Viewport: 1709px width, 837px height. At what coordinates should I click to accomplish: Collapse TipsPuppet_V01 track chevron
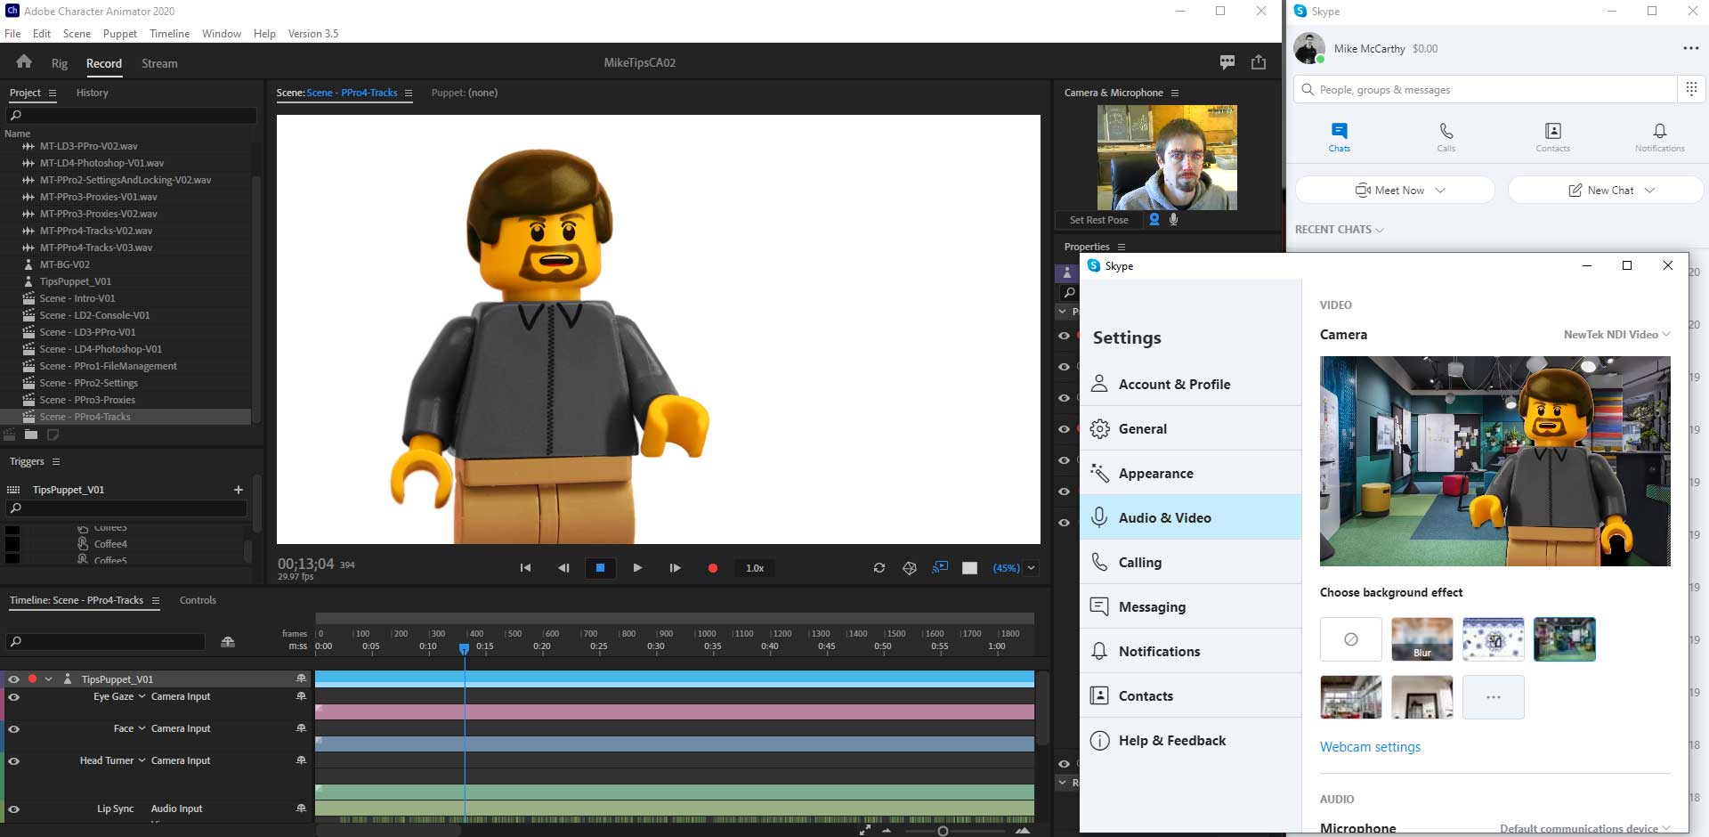48,679
